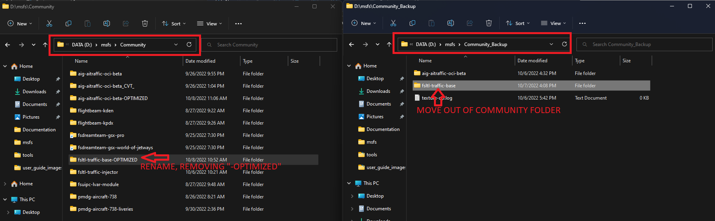
Task: Open user_guide_images in Community window sidebar
Action: coord(42,168)
